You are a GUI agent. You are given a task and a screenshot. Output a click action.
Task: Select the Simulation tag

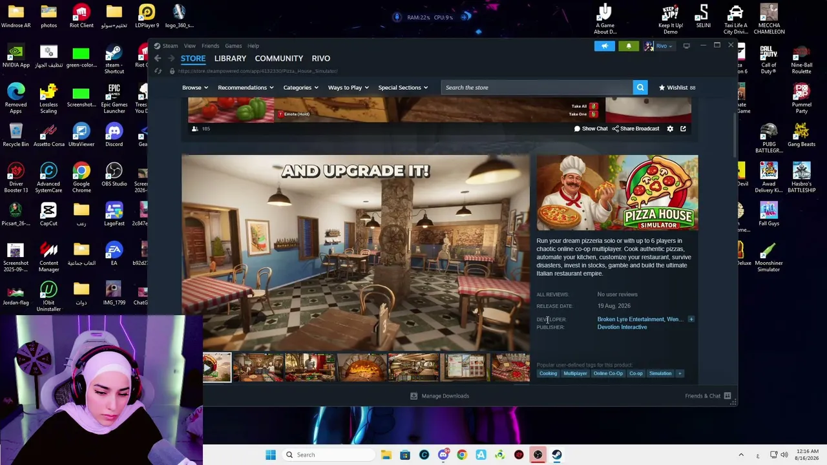click(660, 373)
